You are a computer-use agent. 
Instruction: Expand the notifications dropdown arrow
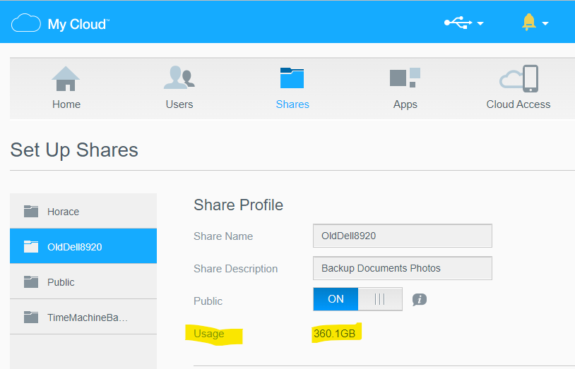click(545, 23)
